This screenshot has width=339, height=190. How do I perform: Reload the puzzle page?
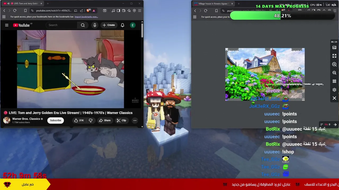[206, 11]
